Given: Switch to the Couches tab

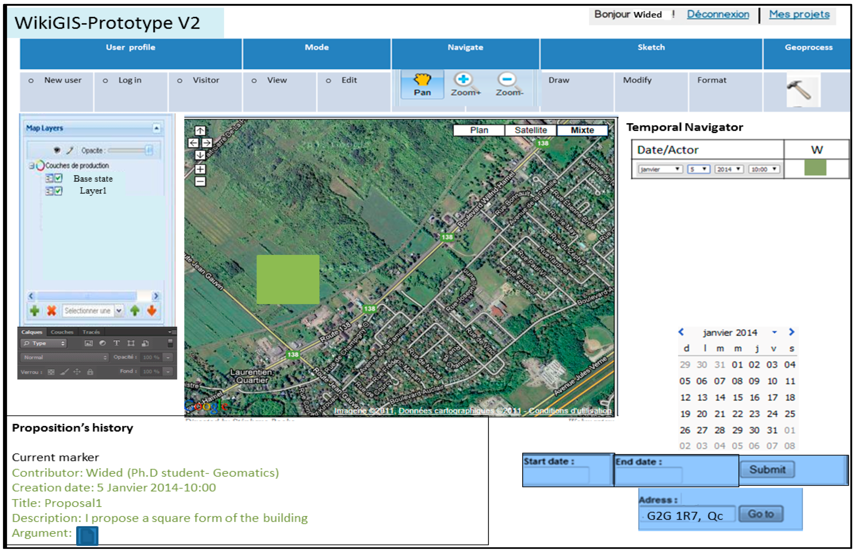Looking at the screenshot, I should 62,332.
